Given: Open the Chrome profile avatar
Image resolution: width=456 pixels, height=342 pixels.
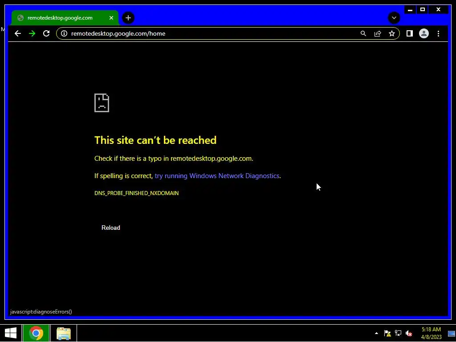Looking at the screenshot, I should [x=424, y=33].
